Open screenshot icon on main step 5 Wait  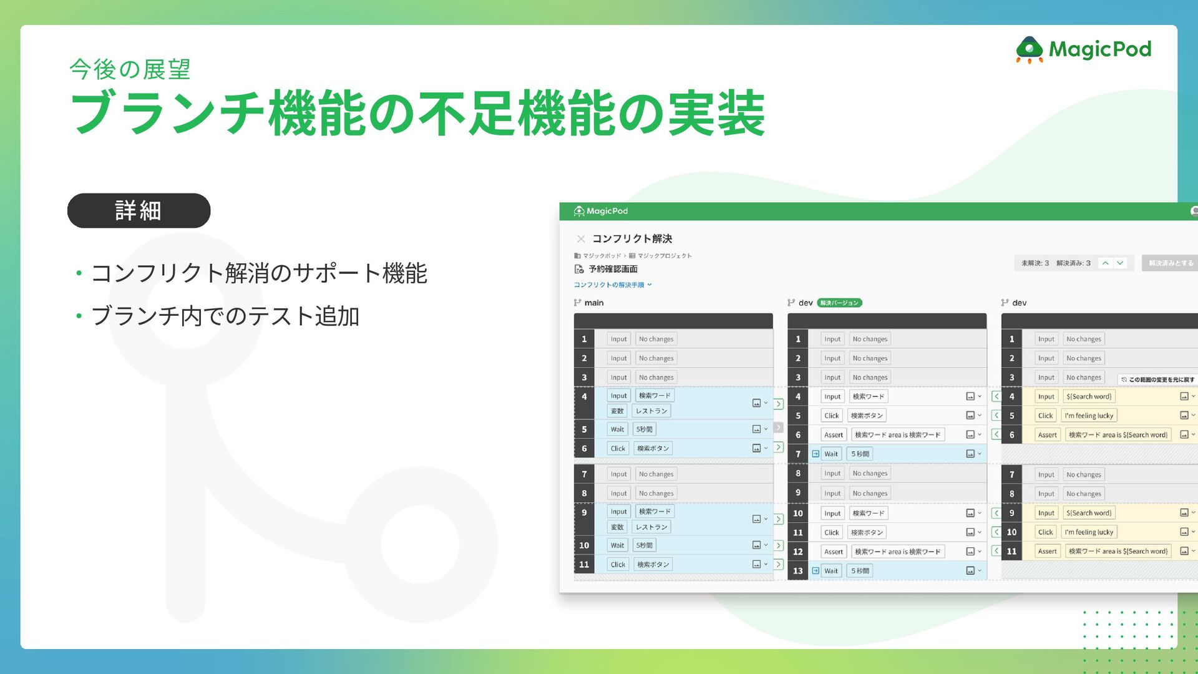point(756,429)
